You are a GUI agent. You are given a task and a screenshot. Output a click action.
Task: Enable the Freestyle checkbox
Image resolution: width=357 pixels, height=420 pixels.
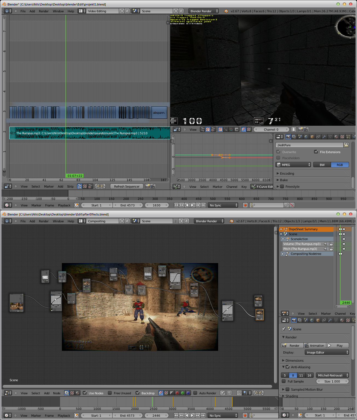coord(282,186)
